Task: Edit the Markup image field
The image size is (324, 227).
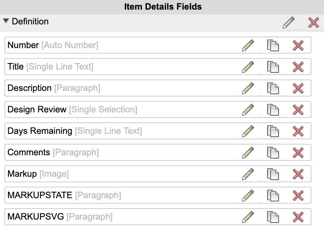Action: 248,174
